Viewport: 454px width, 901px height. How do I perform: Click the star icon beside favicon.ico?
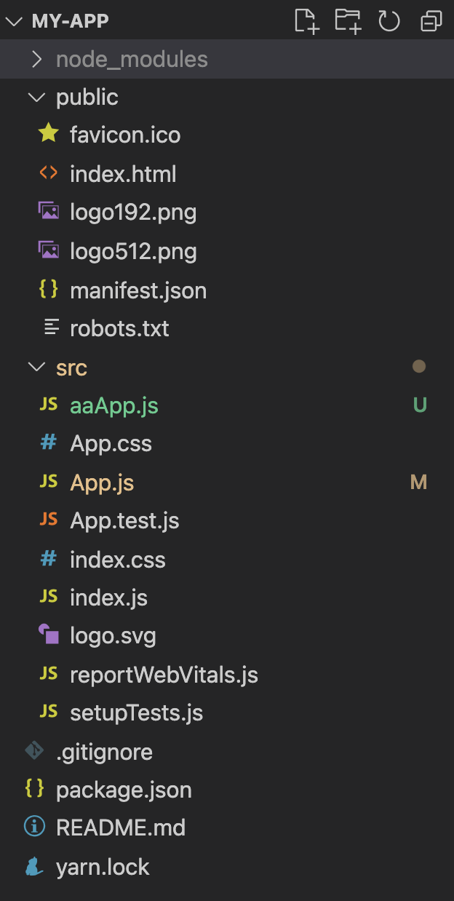pos(48,134)
